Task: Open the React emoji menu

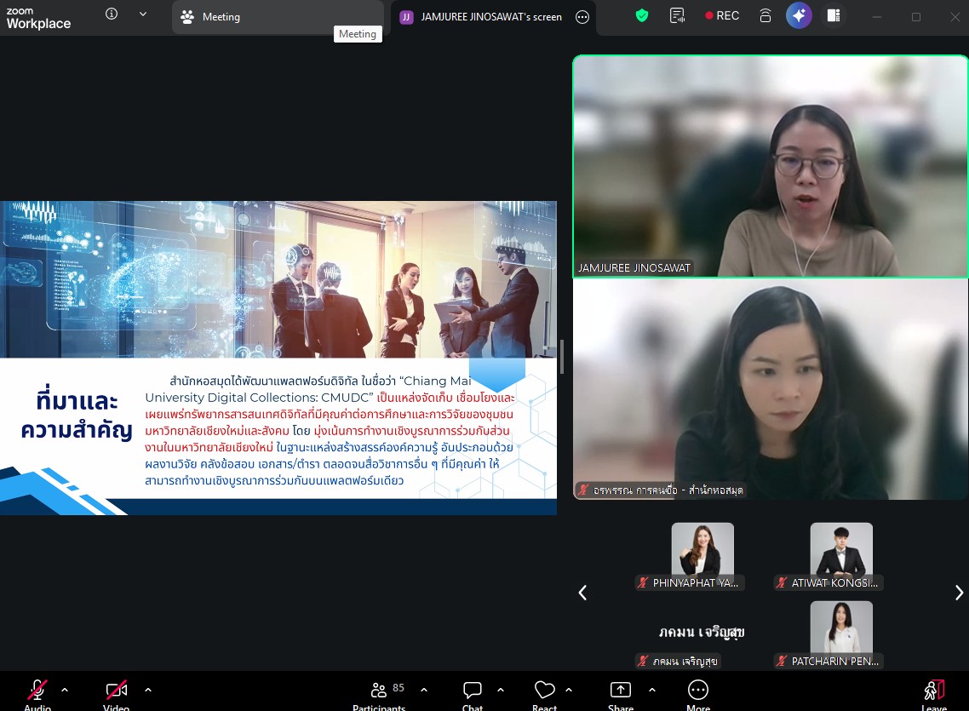Action: tap(544, 691)
